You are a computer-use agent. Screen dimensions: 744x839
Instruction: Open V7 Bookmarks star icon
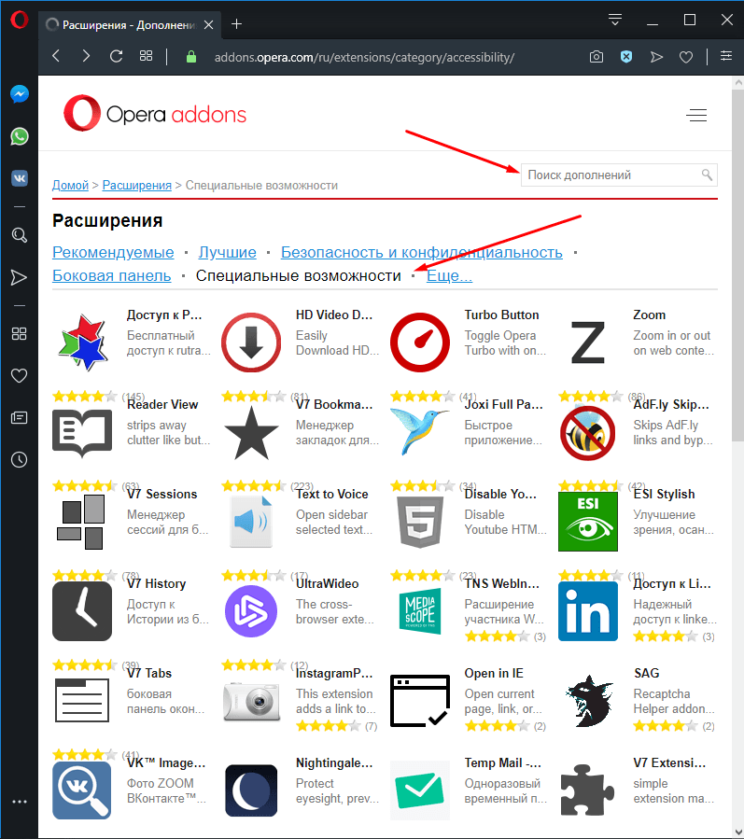(251, 432)
